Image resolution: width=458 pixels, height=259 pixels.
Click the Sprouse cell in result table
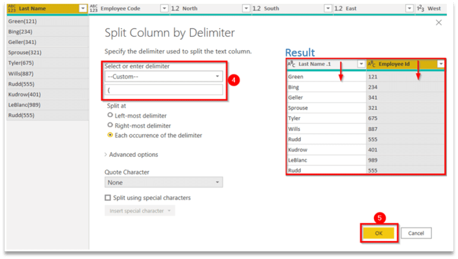click(326, 108)
